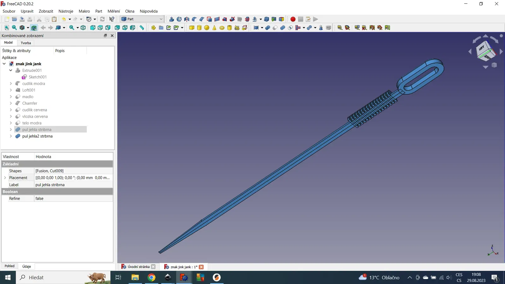Click the boolean Union tool

pyautogui.click(x=283, y=28)
